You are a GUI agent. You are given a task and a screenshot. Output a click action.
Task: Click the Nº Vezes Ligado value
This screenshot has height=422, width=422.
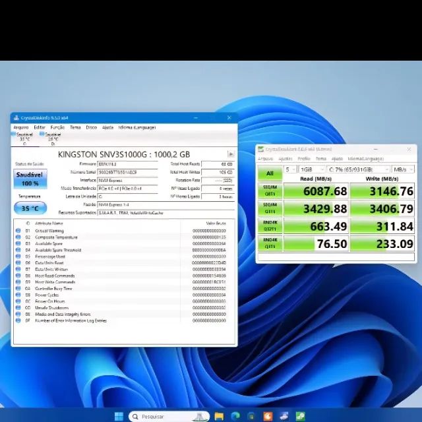[x=218, y=189]
